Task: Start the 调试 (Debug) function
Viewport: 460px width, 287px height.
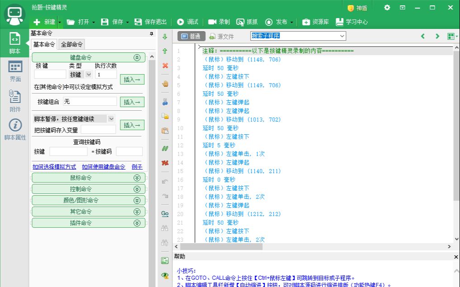Action: click(x=188, y=21)
